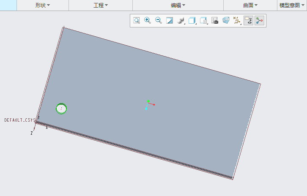Expand the 形状 group dropdown

pyautogui.click(x=42, y=5)
